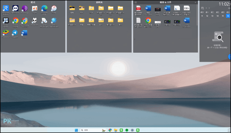This screenshot has width=231, height=133.
Task: Select date 12 in calendar widget
Action: 207,16
